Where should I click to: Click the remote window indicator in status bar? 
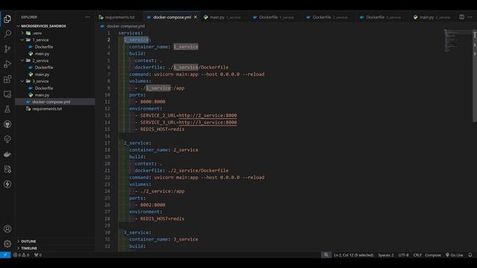click(x=5, y=255)
